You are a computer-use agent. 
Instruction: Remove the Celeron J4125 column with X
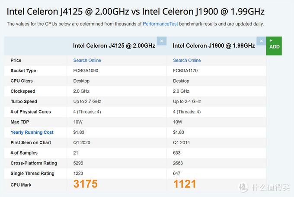(x=162, y=41)
